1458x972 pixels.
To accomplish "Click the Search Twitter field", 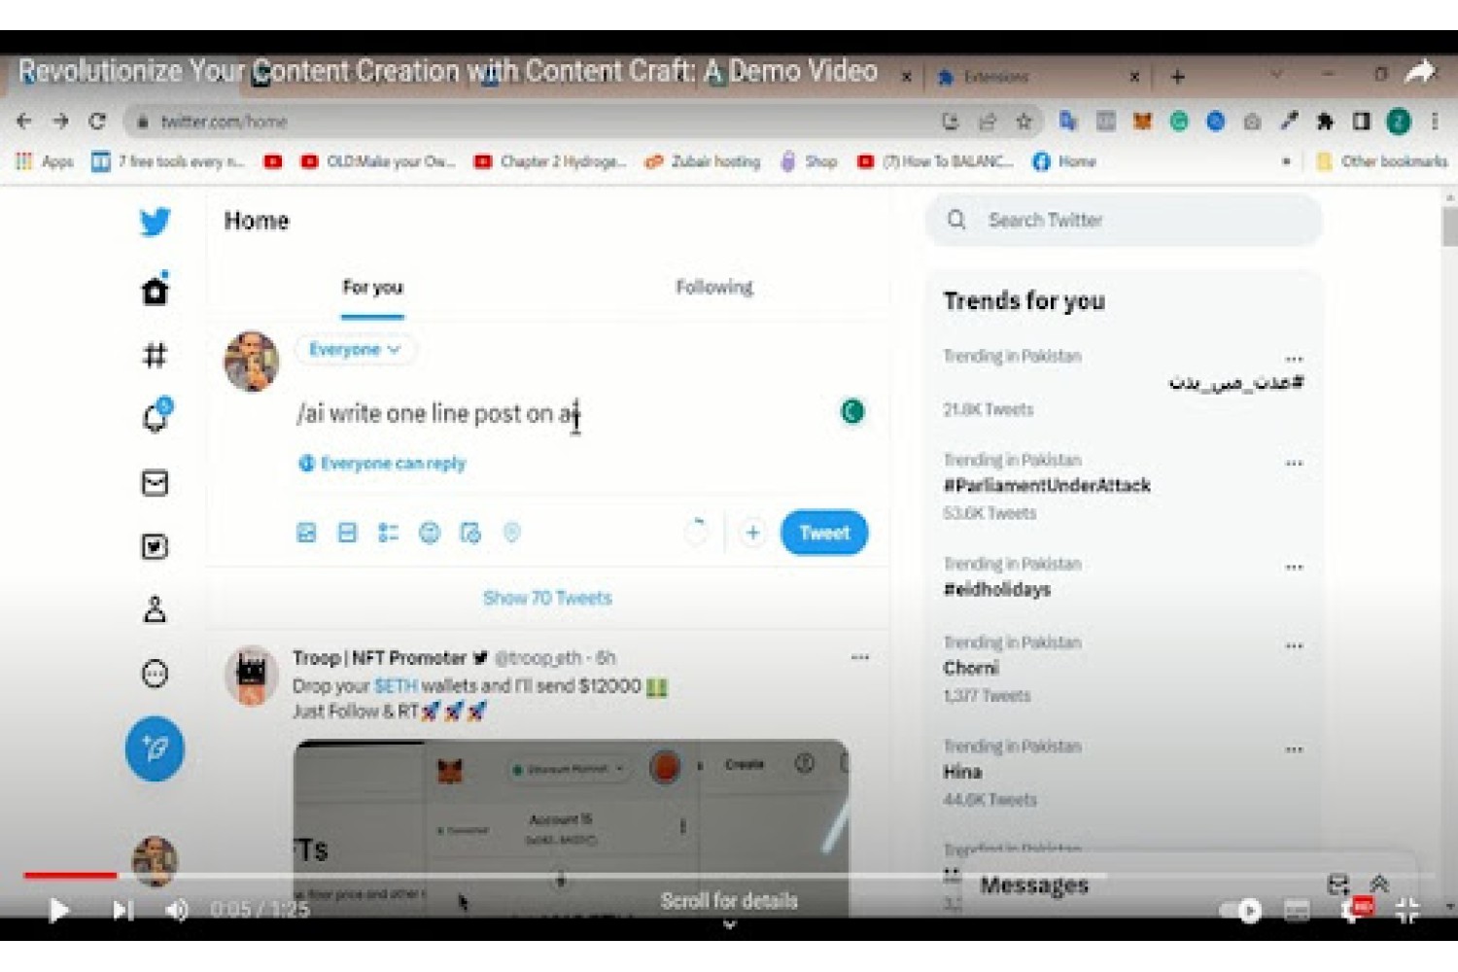I will [x=1124, y=221].
